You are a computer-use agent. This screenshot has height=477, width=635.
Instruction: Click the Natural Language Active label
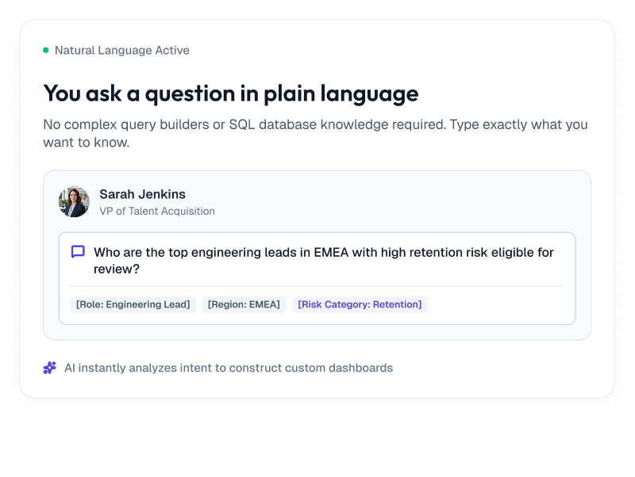[122, 50]
